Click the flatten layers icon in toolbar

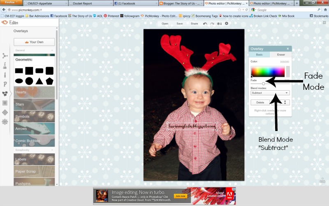(219, 24)
